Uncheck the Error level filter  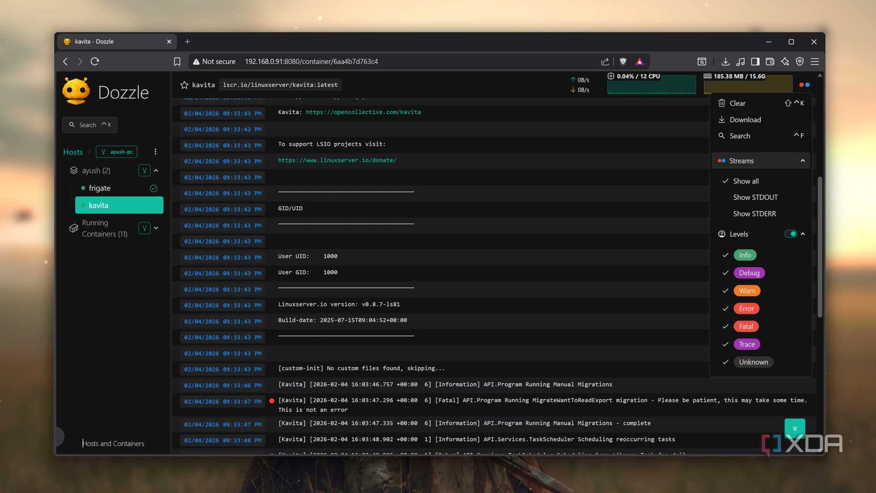pos(746,309)
